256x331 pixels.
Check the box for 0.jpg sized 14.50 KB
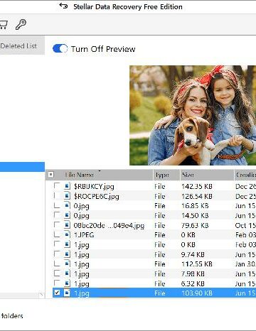57,215
